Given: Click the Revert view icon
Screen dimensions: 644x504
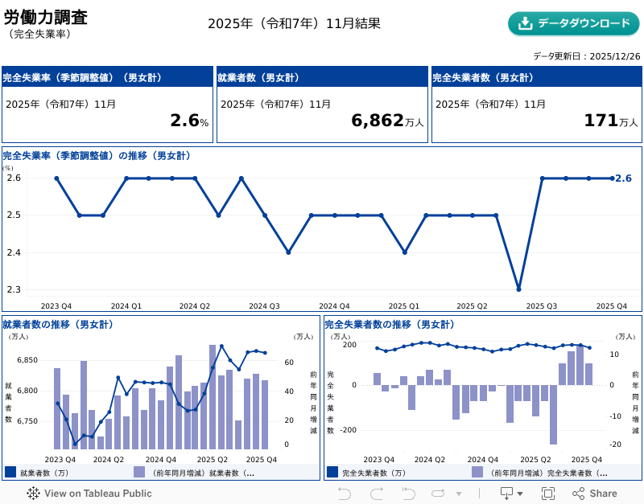Looking at the screenshot, I should coord(408,493).
